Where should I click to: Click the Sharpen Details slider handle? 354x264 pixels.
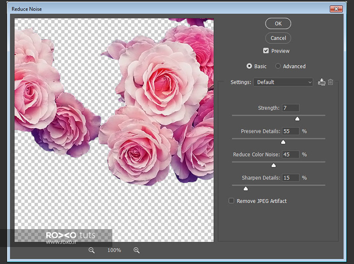[x=245, y=189]
